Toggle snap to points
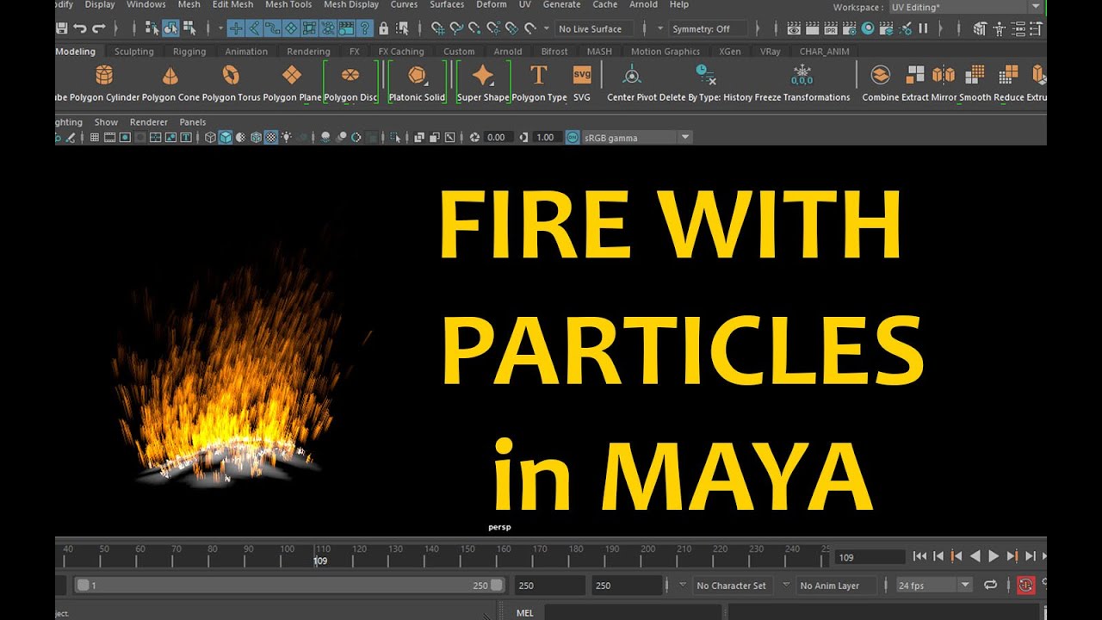 pos(474,28)
